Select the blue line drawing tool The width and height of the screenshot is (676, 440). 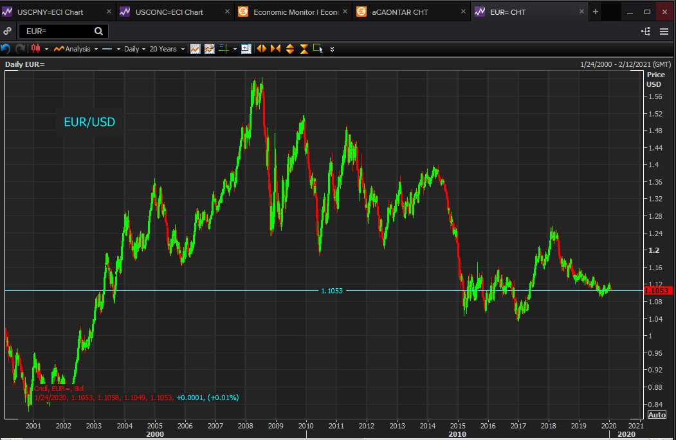[x=107, y=49]
